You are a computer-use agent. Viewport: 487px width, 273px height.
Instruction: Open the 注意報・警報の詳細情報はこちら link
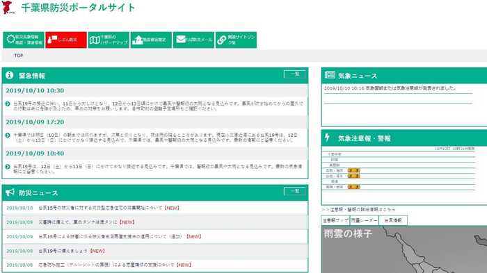pyautogui.click(x=359, y=210)
